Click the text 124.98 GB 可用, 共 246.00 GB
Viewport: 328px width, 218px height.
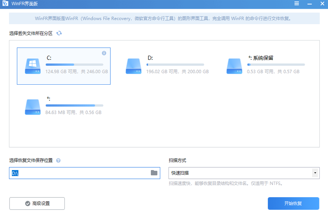tap(77, 72)
